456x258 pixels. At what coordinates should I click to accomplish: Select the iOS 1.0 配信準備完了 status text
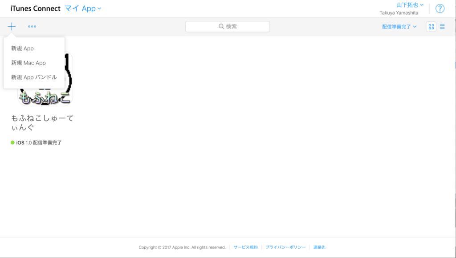(39, 143)
